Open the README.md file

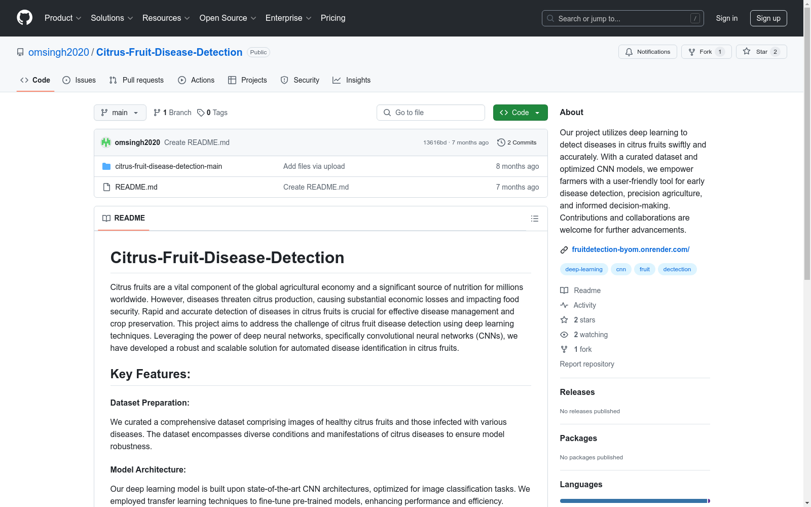tap(136, 187)
